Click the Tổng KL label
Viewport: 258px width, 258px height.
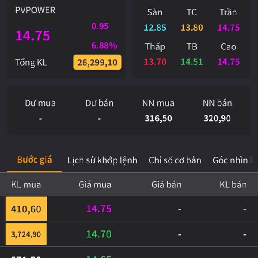(31, 62)
